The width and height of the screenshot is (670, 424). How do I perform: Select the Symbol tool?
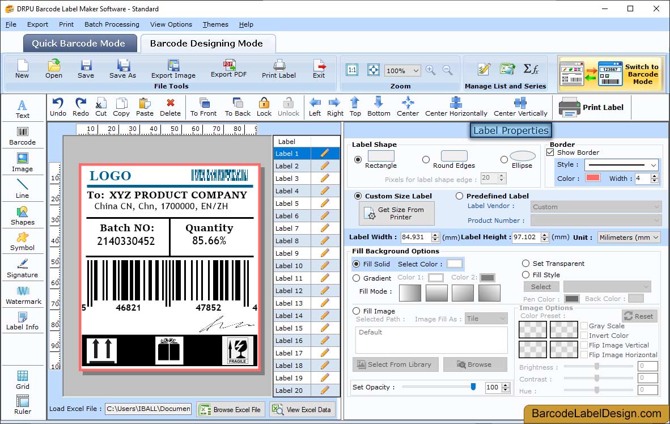(22, 242)
